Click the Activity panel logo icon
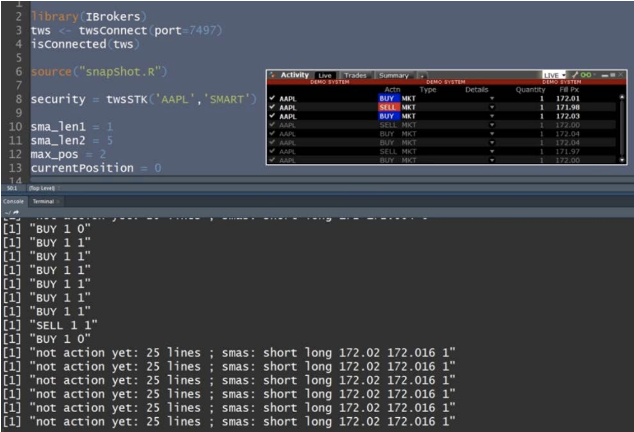The height and width of the screenshot is (432, 634). click(273, 75)
